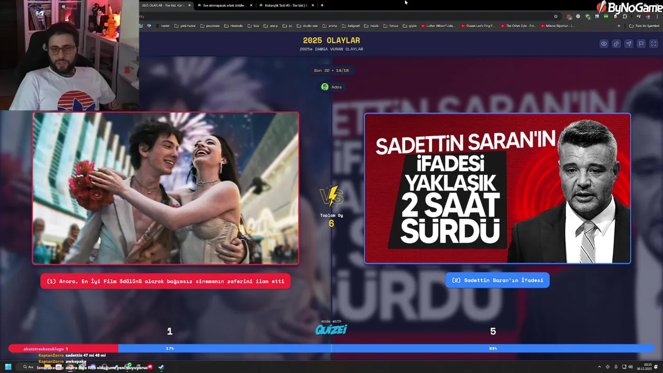Click the Toplam Oy 6 counter
Viewport: 663px width, 373px height.
tap(331, 220)
